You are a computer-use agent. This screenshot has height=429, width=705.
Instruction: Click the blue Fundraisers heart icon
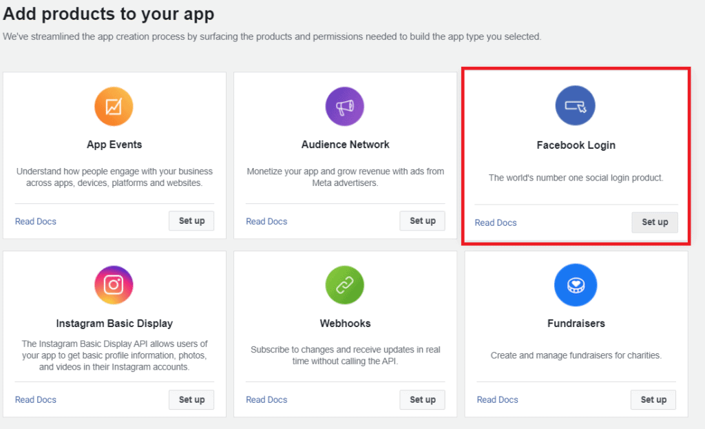tap(576, 285)
